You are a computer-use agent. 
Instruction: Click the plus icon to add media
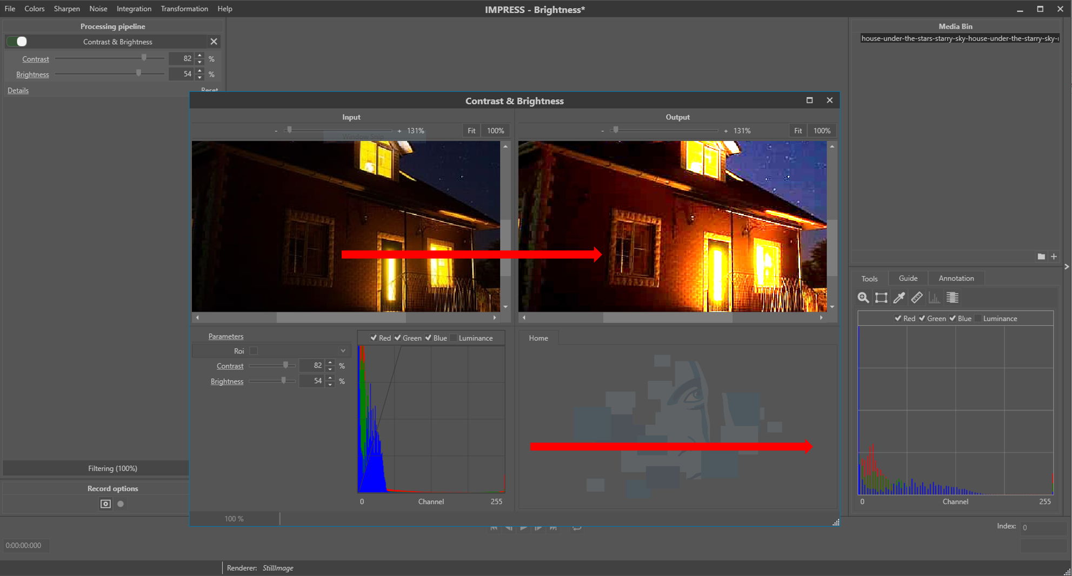tap(1054, 257)
